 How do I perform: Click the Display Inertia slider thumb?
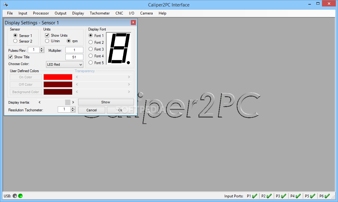pyautogui.click(x=68, y=102)
